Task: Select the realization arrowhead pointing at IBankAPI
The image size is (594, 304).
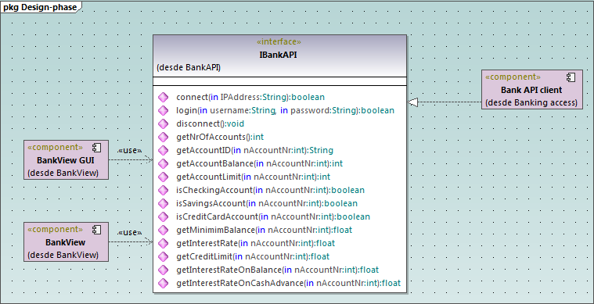Action: (413, 102)
